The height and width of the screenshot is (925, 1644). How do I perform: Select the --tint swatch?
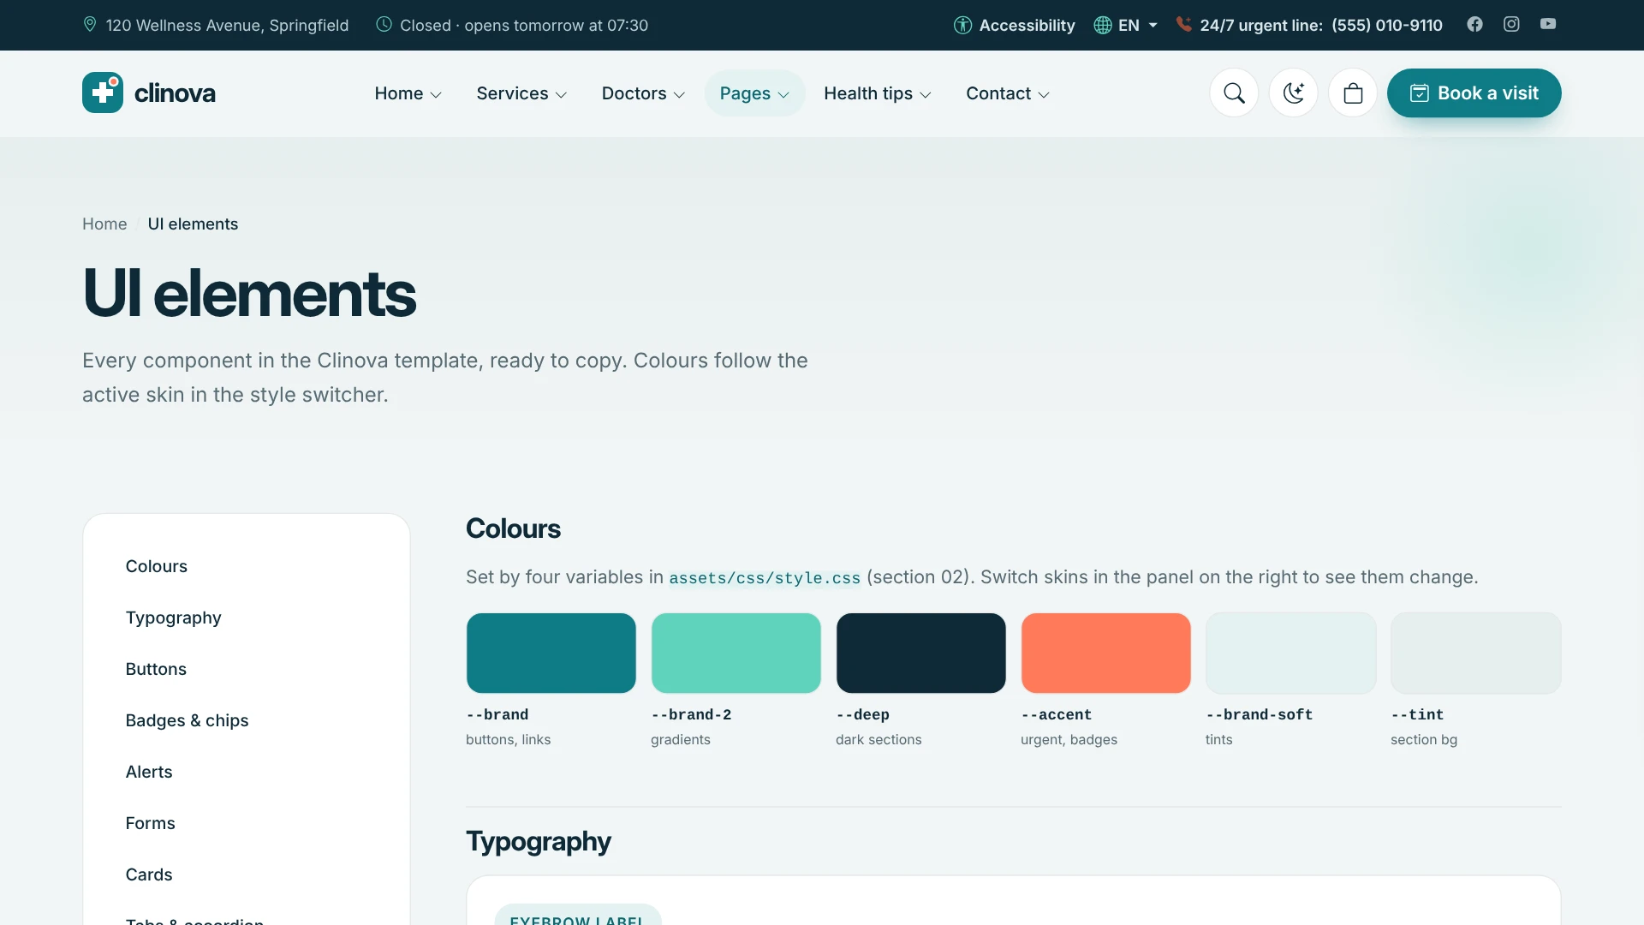coord(1476,653)
